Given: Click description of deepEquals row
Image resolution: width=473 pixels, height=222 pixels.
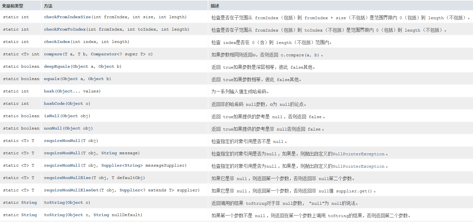Looking at the screenshot, I should tap(263, 67).
